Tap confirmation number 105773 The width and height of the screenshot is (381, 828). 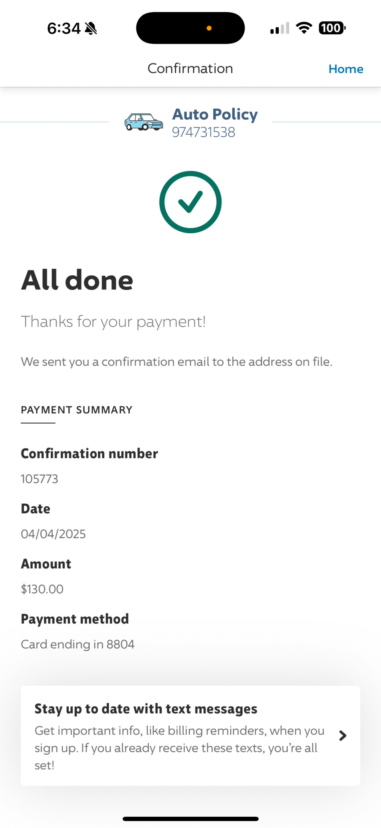coord(40,479)
